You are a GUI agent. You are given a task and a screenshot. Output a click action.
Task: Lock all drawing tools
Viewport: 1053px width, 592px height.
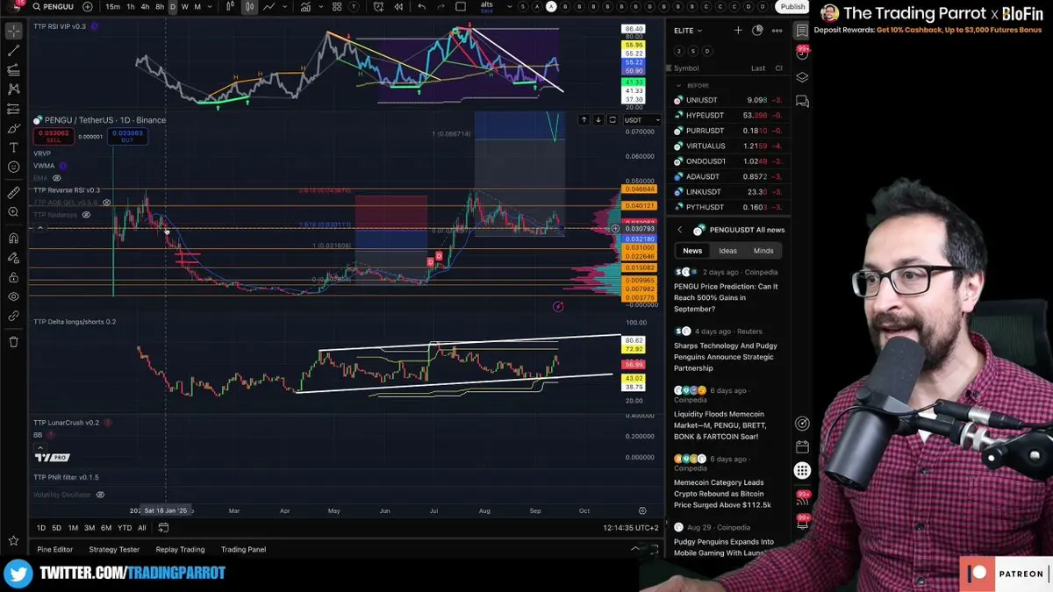pyautogui.click(x=13, y=277)
